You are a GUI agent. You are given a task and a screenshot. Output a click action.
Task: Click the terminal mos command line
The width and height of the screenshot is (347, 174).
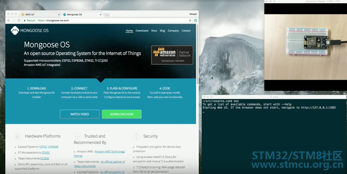(x=221, y=101)
